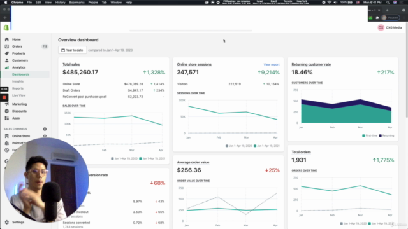Open the Marketing megaphone icon
This screenshot has width=408, height=229.
point(7,104)
